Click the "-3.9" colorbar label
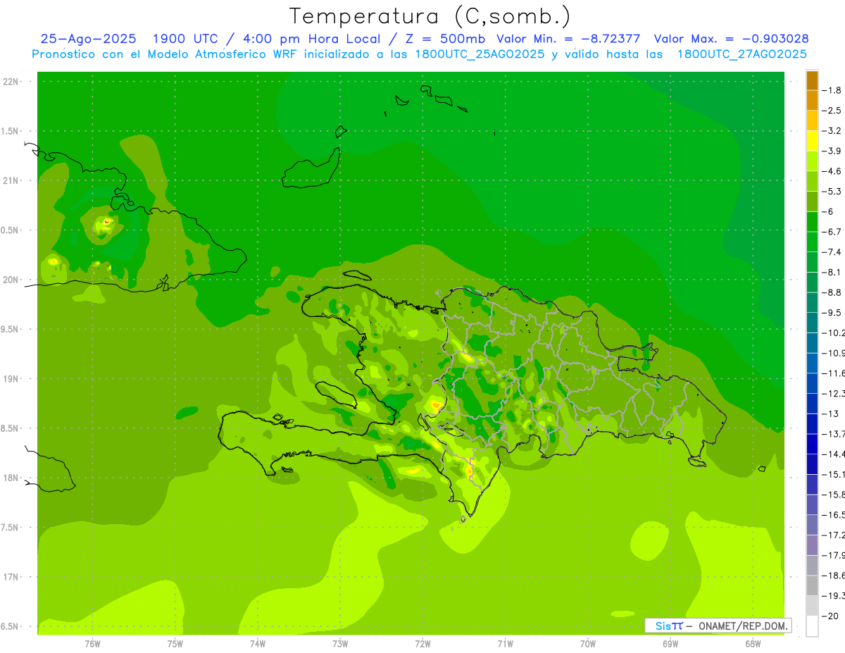The height and width of the screenshot is (653, 845). point(832,151)
